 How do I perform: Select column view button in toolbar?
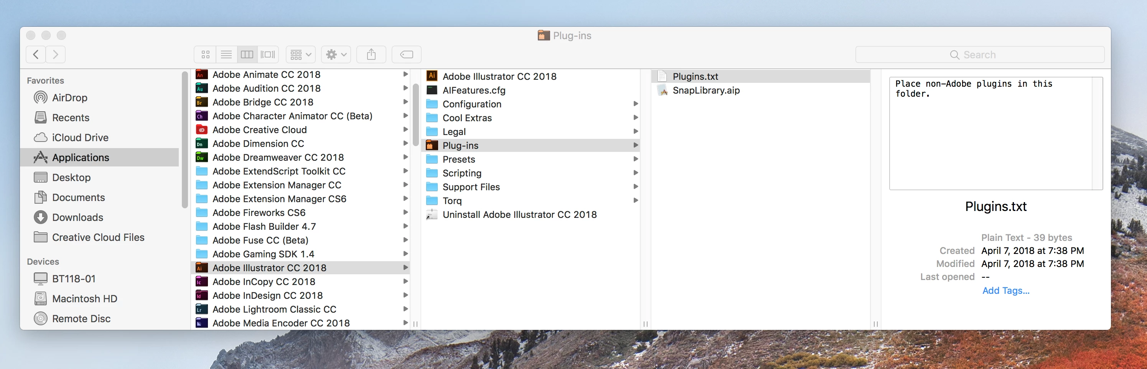[x=247, y=55]
